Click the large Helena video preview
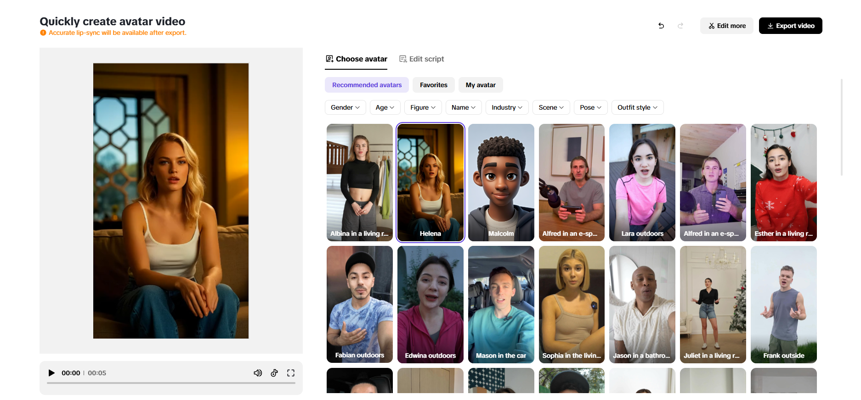 [x=171, y=201]
